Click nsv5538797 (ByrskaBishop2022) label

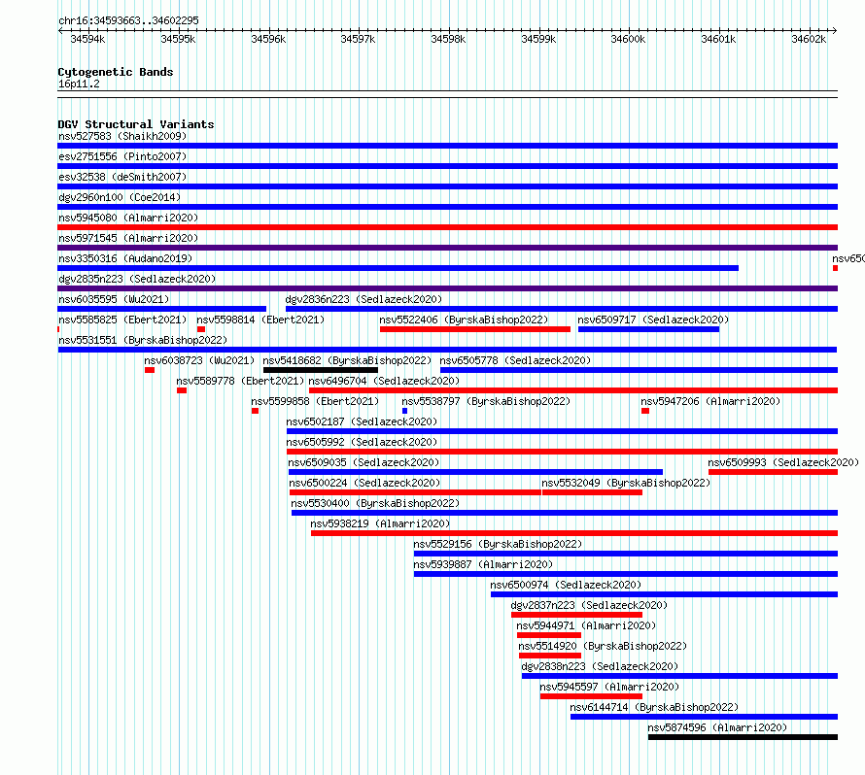pyautogui.click(x=486, y=401)
